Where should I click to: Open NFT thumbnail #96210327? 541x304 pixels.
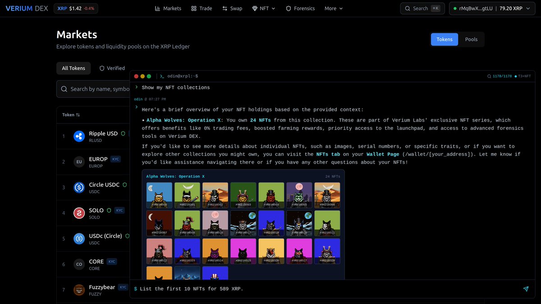click(299, 251)
